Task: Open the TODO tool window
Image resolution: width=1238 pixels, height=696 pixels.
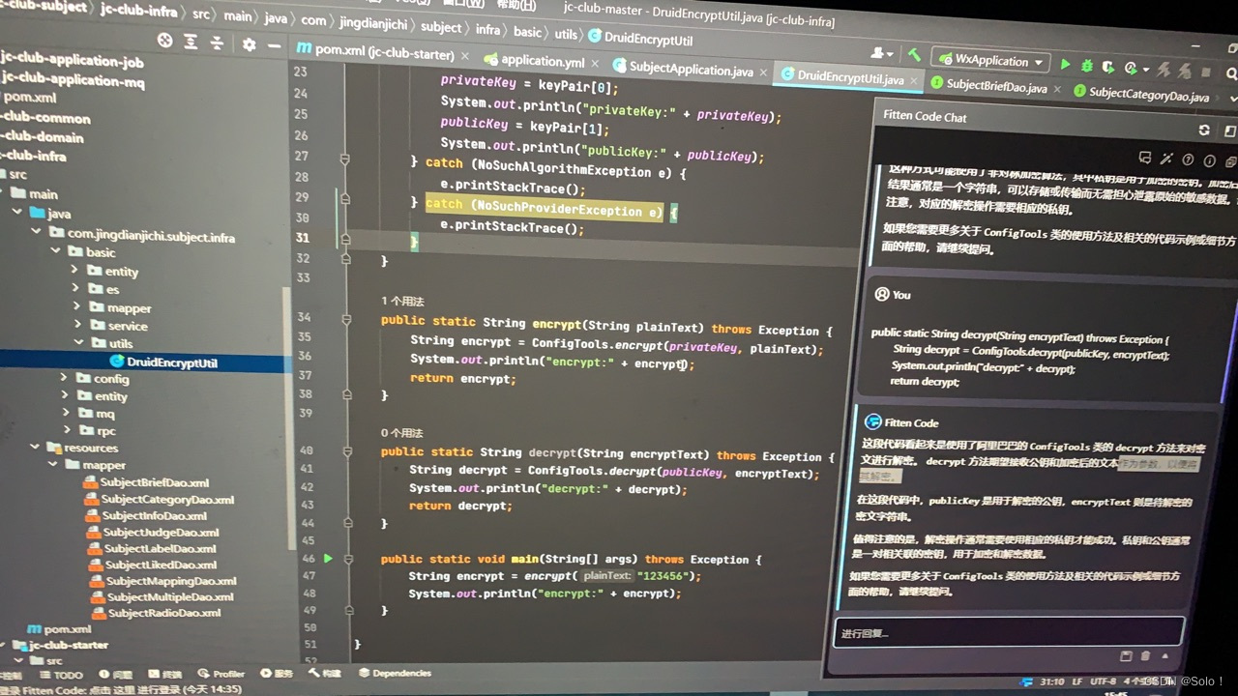Action: pyautogui.click(x=60, y=675)
